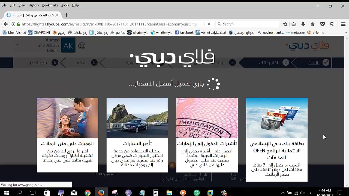Open the Pocket list icon
This screenshot has height=196, width=349.
(323, 24)
